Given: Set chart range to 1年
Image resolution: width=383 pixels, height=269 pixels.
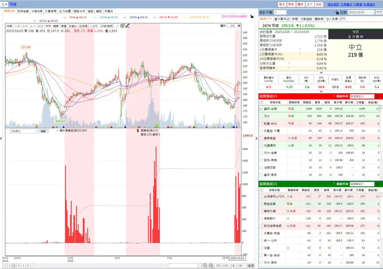Looking at the screenshot, I should click(x=233, y=265).
